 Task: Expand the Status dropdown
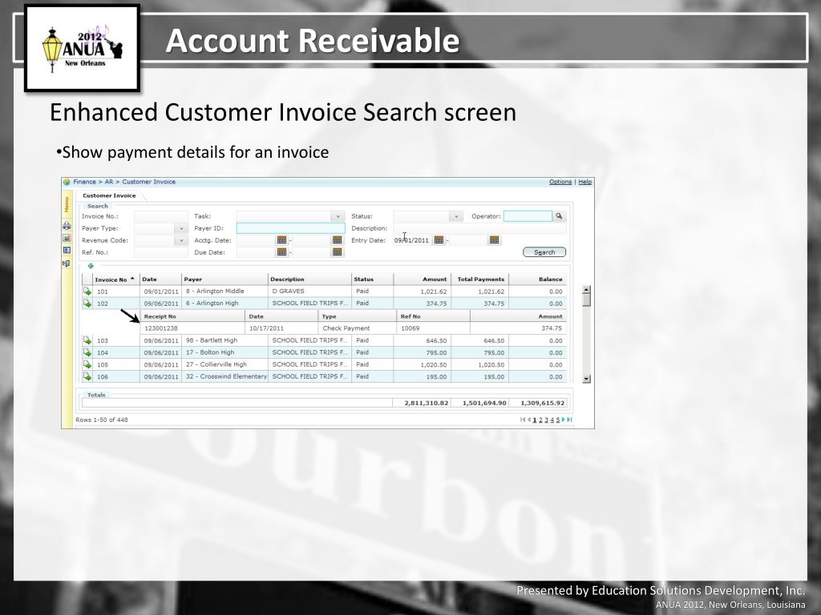456,216
